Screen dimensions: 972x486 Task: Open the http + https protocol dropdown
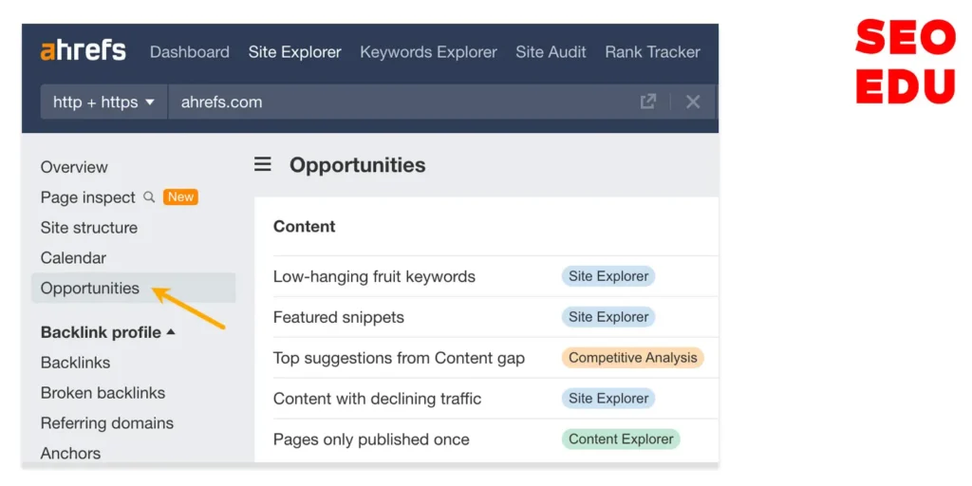click(x=103, y=102)
